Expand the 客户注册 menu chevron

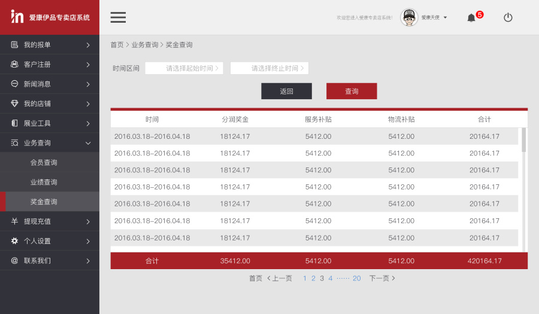point(88,65)
